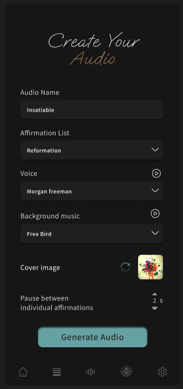Preview the selected voice with play icon

pos(156,174)
